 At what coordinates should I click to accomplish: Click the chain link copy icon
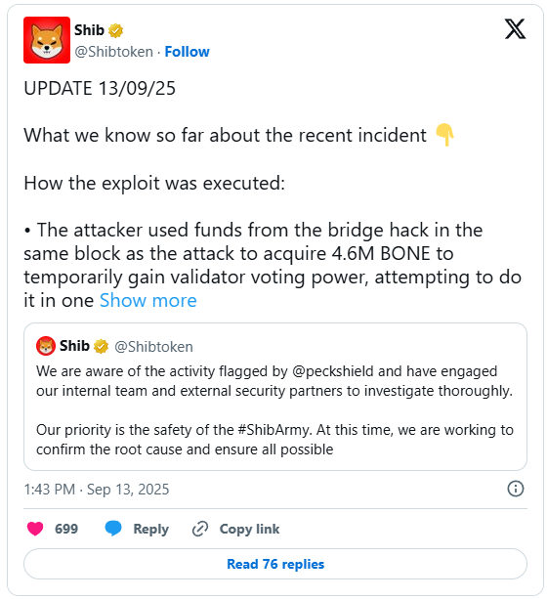200,529
